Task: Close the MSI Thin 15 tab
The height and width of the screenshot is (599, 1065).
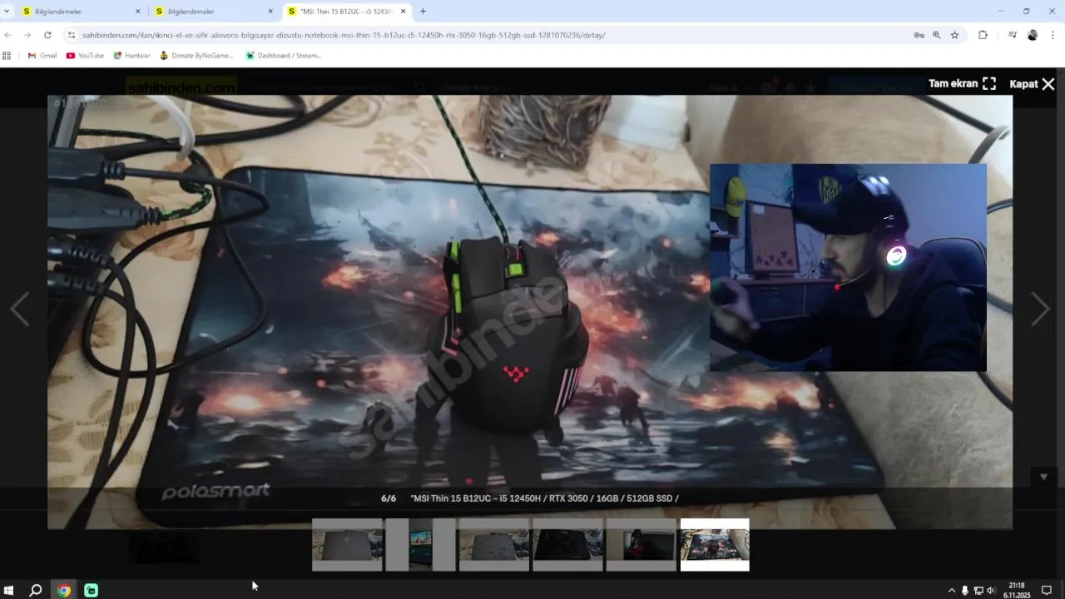Action: coord(404,12)
